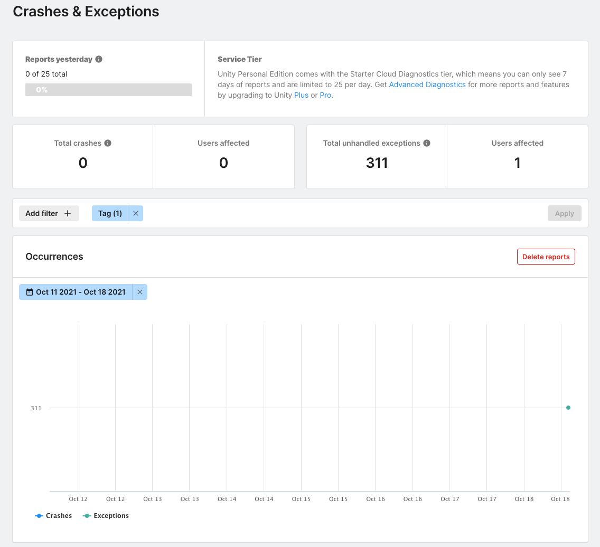This screenshot has width=600, height=547.
Task: Open the Tag (1) filter chip
Action: point(110,213)
